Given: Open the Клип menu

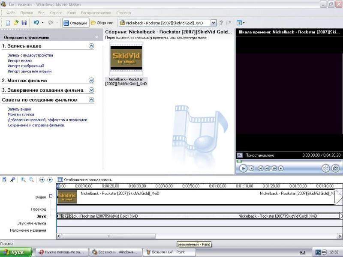Looking at the screenshot, I should point(72,13).
